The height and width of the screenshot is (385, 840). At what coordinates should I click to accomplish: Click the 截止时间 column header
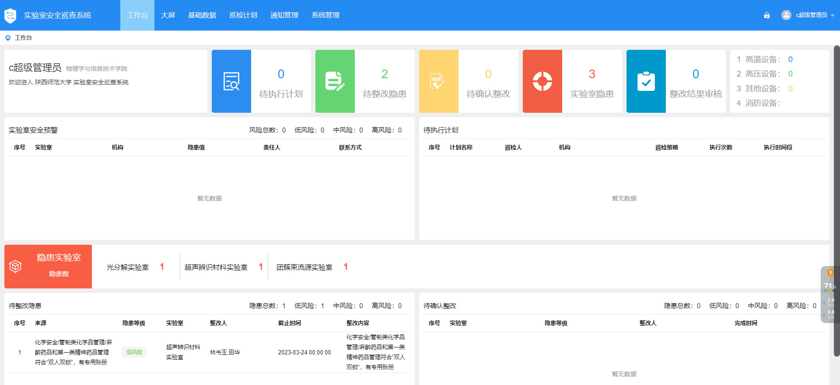tap(290, 323)
